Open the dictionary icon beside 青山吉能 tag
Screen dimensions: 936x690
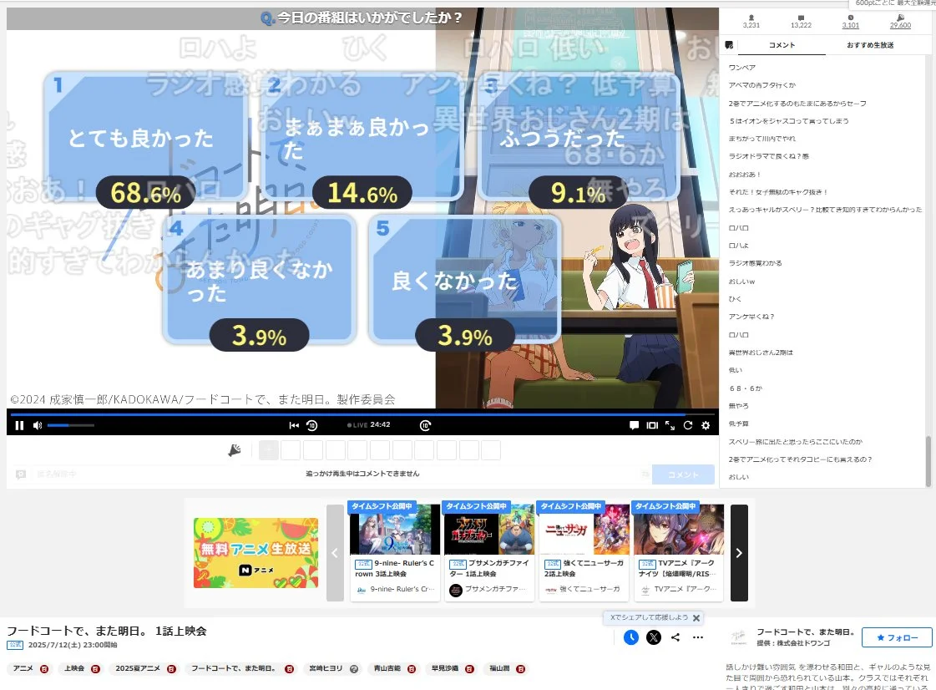click(412, 669)
